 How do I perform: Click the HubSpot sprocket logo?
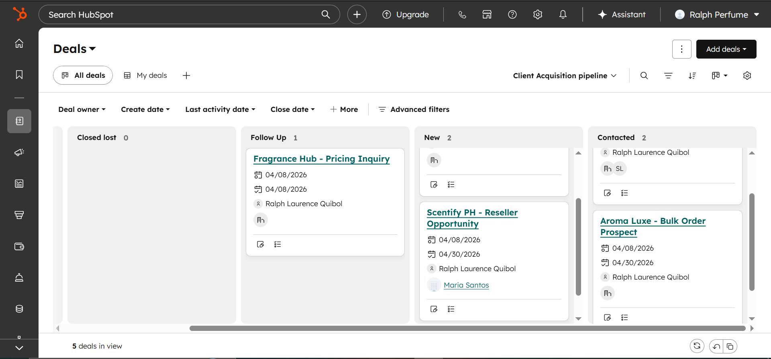point(19,14)
